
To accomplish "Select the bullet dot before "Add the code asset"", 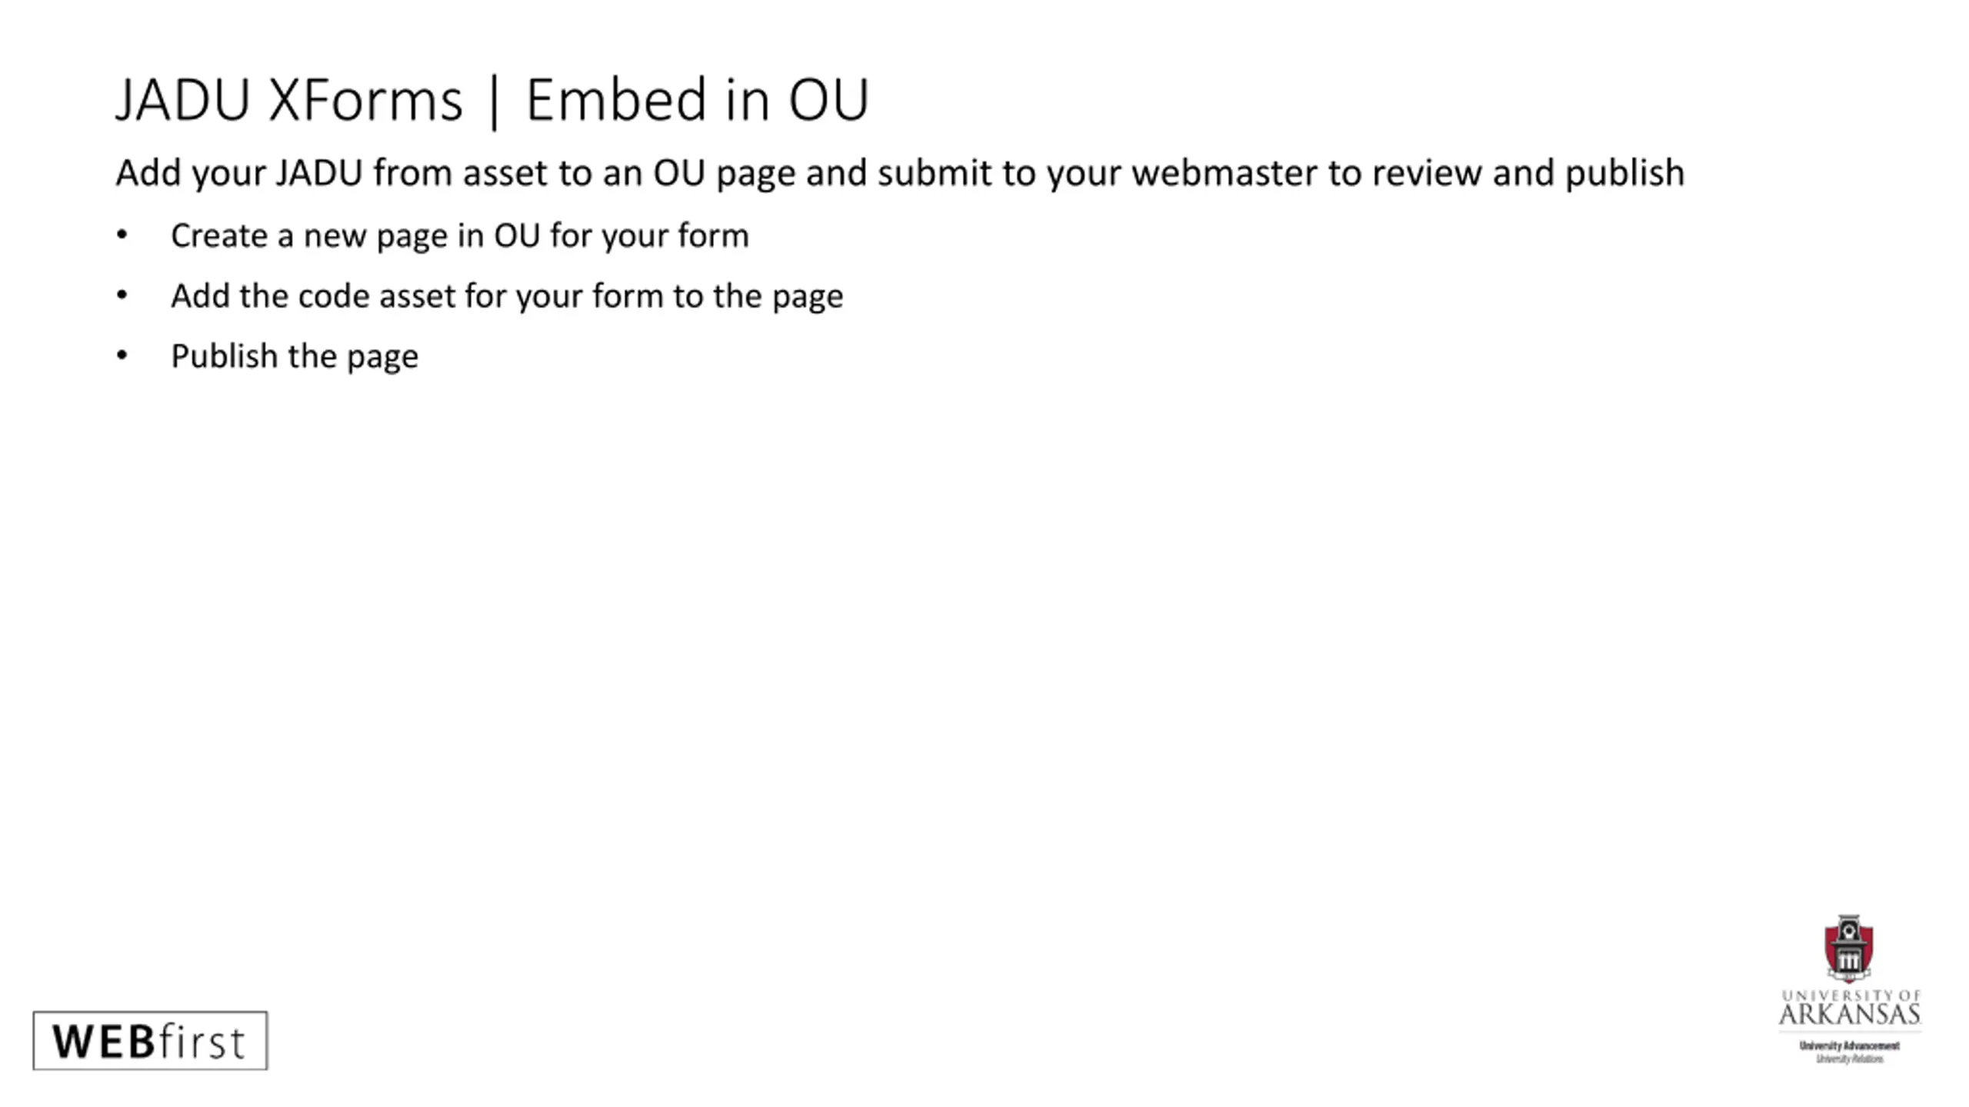I will click(122, 295).
